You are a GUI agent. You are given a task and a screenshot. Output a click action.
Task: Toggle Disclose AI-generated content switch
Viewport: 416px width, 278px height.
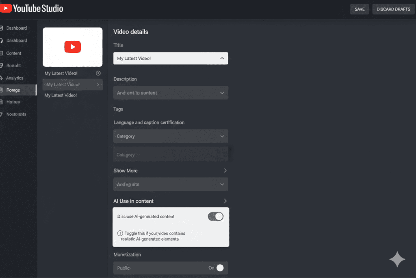click(x=215, y=217)
